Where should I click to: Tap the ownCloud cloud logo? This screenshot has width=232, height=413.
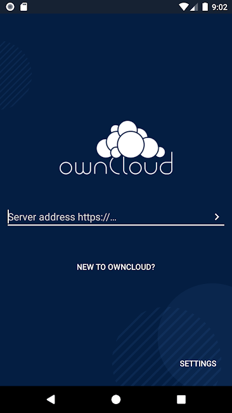pyautogui.click(x=131, y=139)
